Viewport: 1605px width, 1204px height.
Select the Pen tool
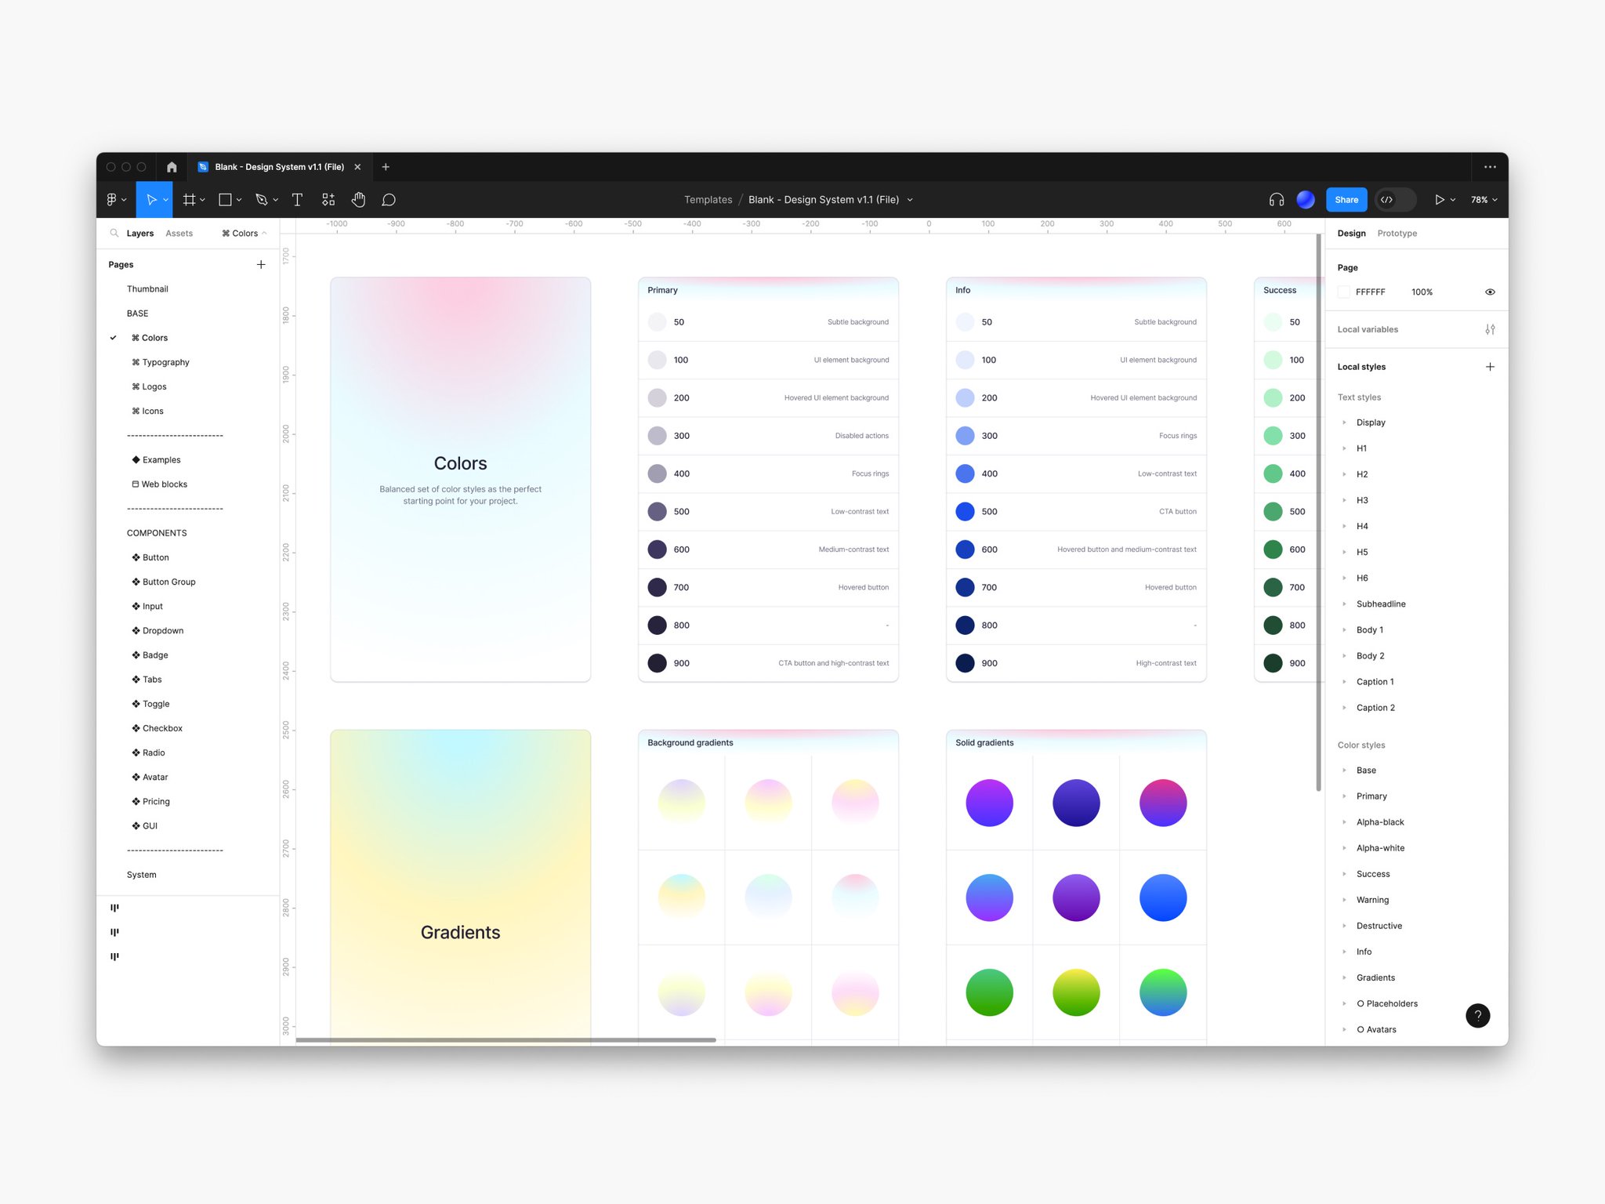(x=262, y=200)
